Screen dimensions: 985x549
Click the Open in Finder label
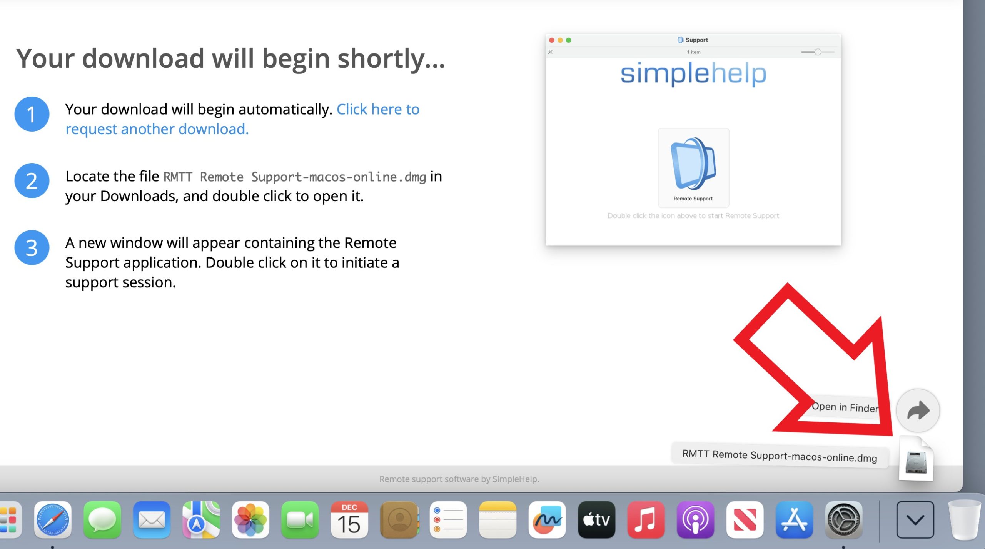845,407
